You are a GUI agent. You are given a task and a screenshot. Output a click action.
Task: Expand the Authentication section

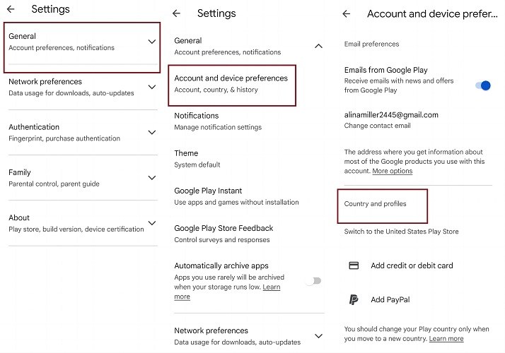(151, 133)
